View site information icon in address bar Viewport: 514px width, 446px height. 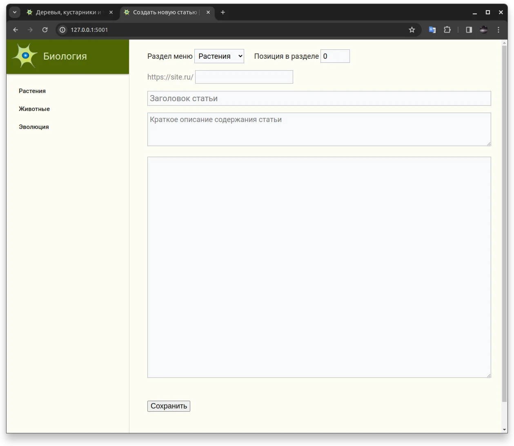[x=62, y=30]
